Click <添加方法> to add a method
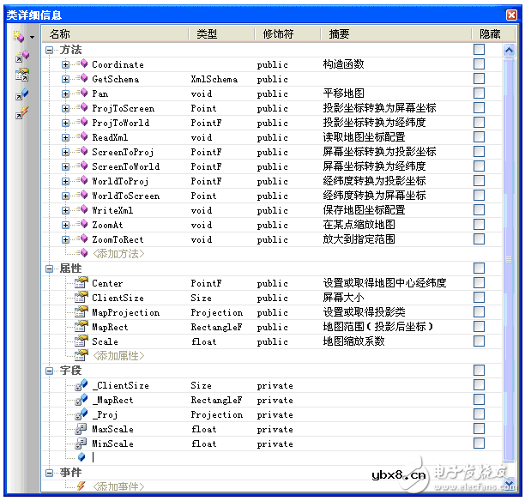 tap(118, 254)
